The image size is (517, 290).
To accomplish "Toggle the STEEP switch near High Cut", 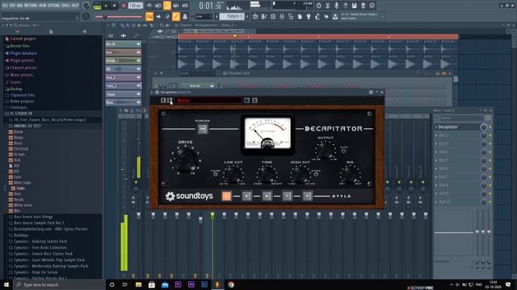I will click(x=316, y=175).
